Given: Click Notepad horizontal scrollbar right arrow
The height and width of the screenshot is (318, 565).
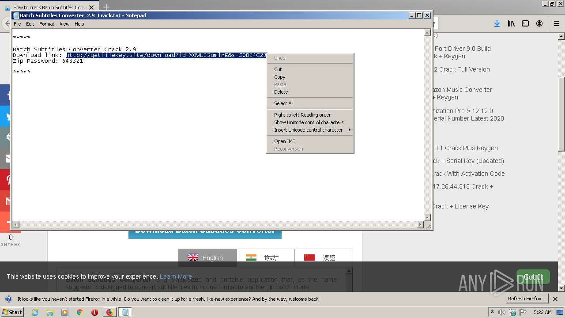Looking at the screenshot, I should click(420, 225).
